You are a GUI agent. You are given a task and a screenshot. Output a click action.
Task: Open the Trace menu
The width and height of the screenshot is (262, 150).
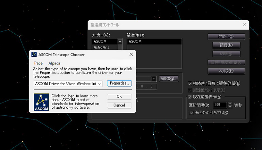tap(38, 63)
